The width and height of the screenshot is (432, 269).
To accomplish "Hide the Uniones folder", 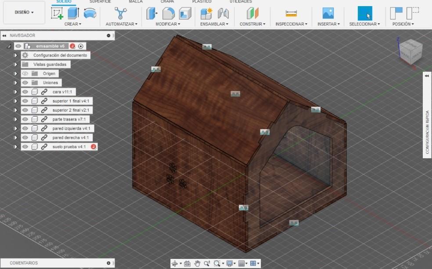I will click(25, 82).
